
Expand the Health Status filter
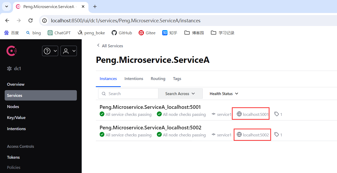(x=224, y=94)
